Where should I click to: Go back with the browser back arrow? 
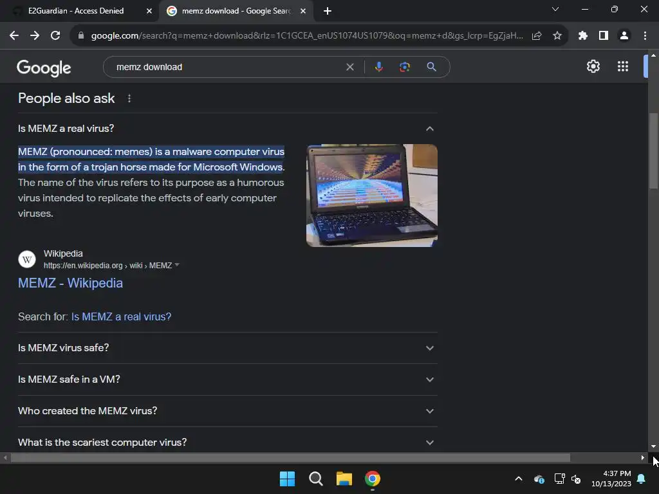click(x=14, y=36)
